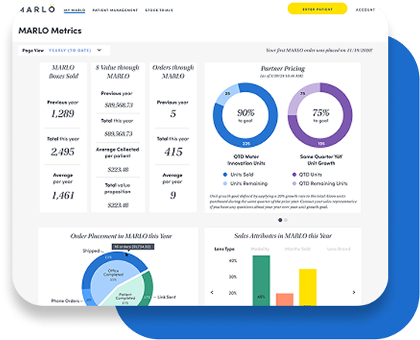Click the MARLO logo
Screen dimensions: 420x340
37,9
